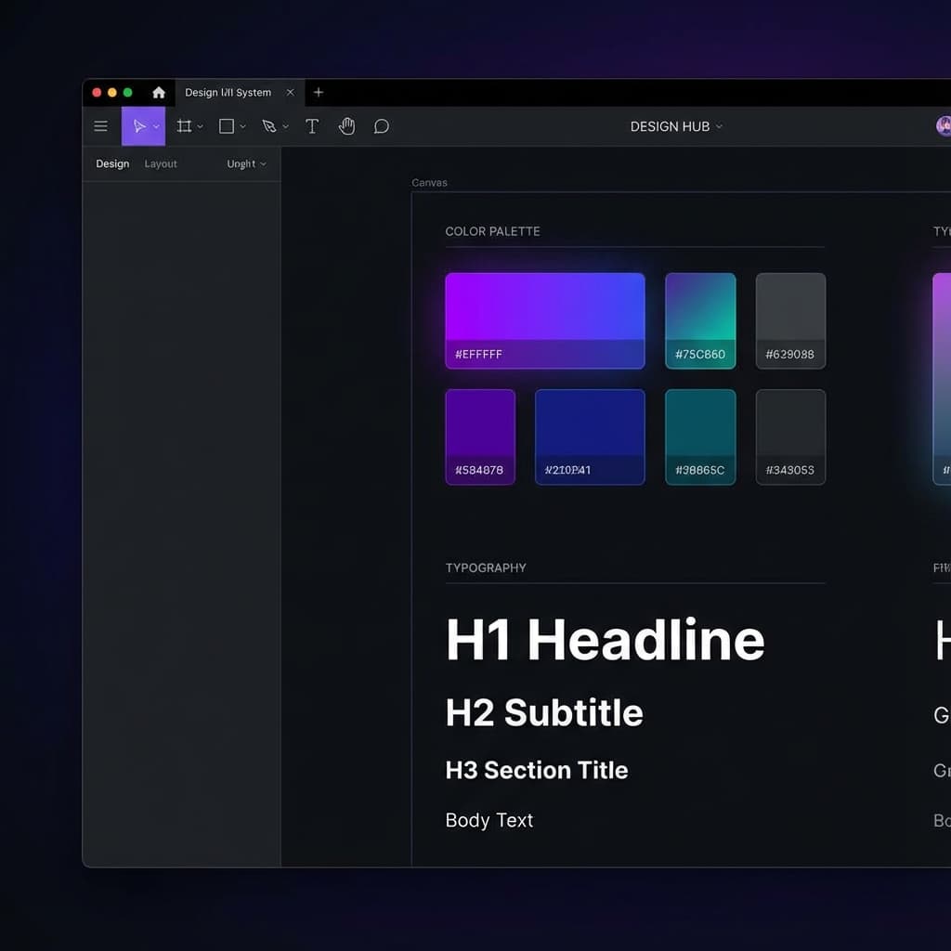This screenshot has height=951, width=951.
Task: Select the Move arrow tool
Action: pos(138,126)
